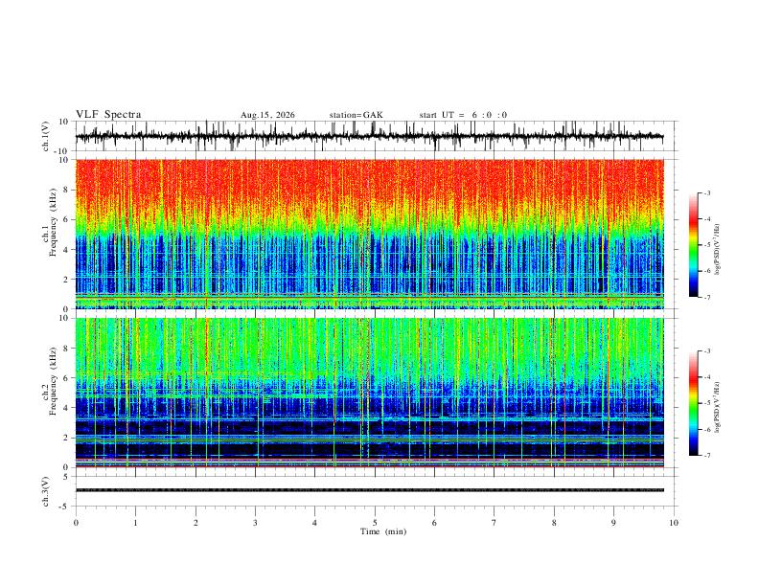Click the ch.1 log(PSD) colorbar label
Image resolution: width=759 pixels, height=586 pixels.
717,249
